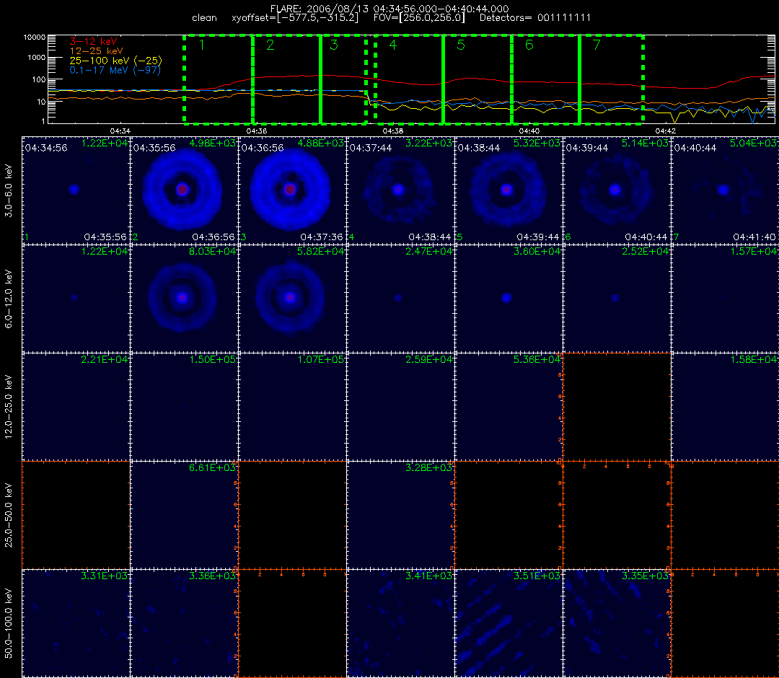Click the '3.0-6.0 keV' row label
This screenshot has height=678, width=779.
click(9, 191)
